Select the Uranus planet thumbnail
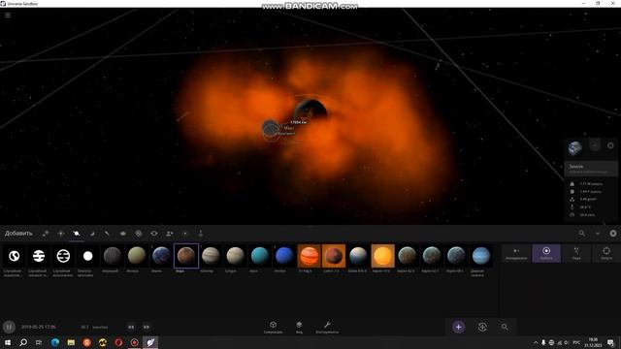The height and width of the screenshot is (349, 621). click(x=260, y=256)
